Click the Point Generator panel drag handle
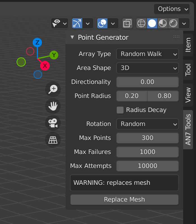196x224 pixels. (x=176, y=37)
